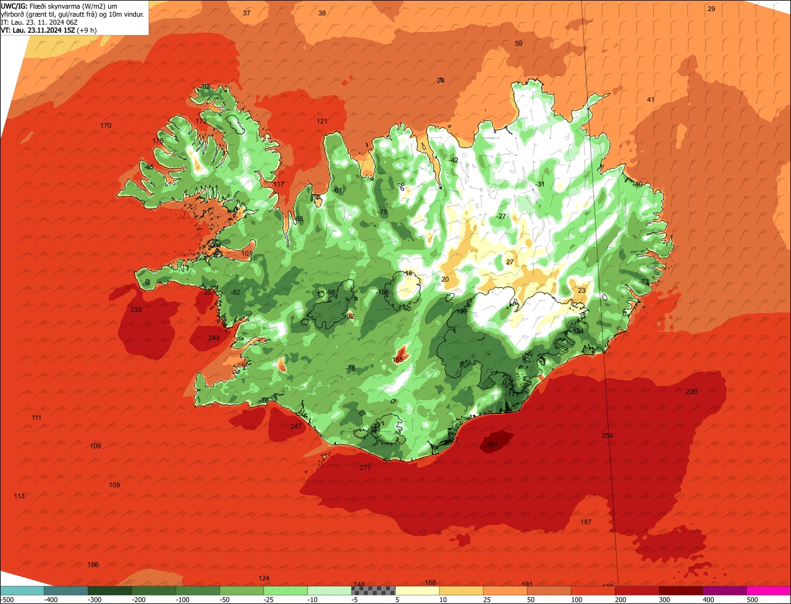Click the map value 73 on the east coast
This screenshot has width=791, height=604.
645,282
